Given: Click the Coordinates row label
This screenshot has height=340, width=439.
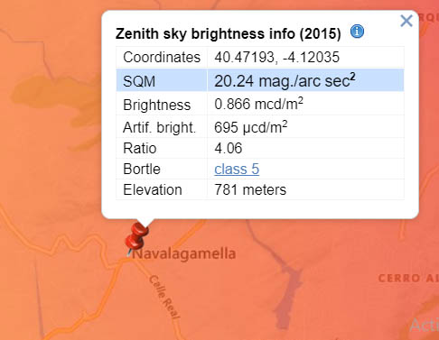Looking at the screenshot, I should [x=162, y=57].
